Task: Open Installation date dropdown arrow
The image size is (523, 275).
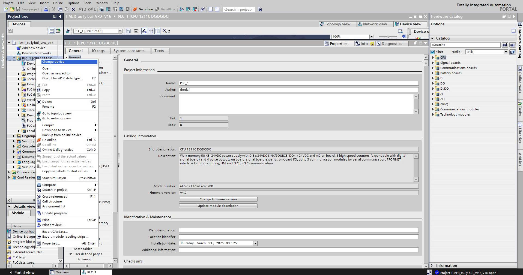Action: click(x=255, y=243)
